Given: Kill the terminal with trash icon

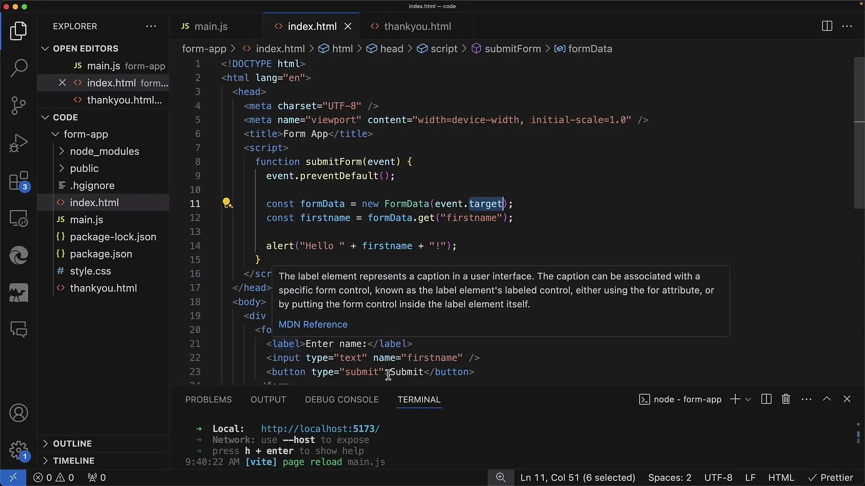Looking at the screenshot, I should (786, 399).
